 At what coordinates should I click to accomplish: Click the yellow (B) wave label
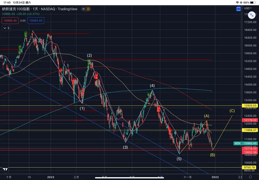click(x=212, y=155)
